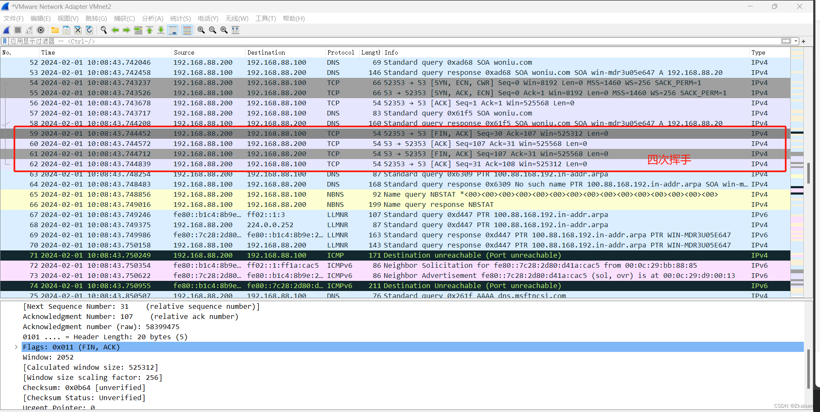Select packet 65 NBNS name query

(395, 195)
